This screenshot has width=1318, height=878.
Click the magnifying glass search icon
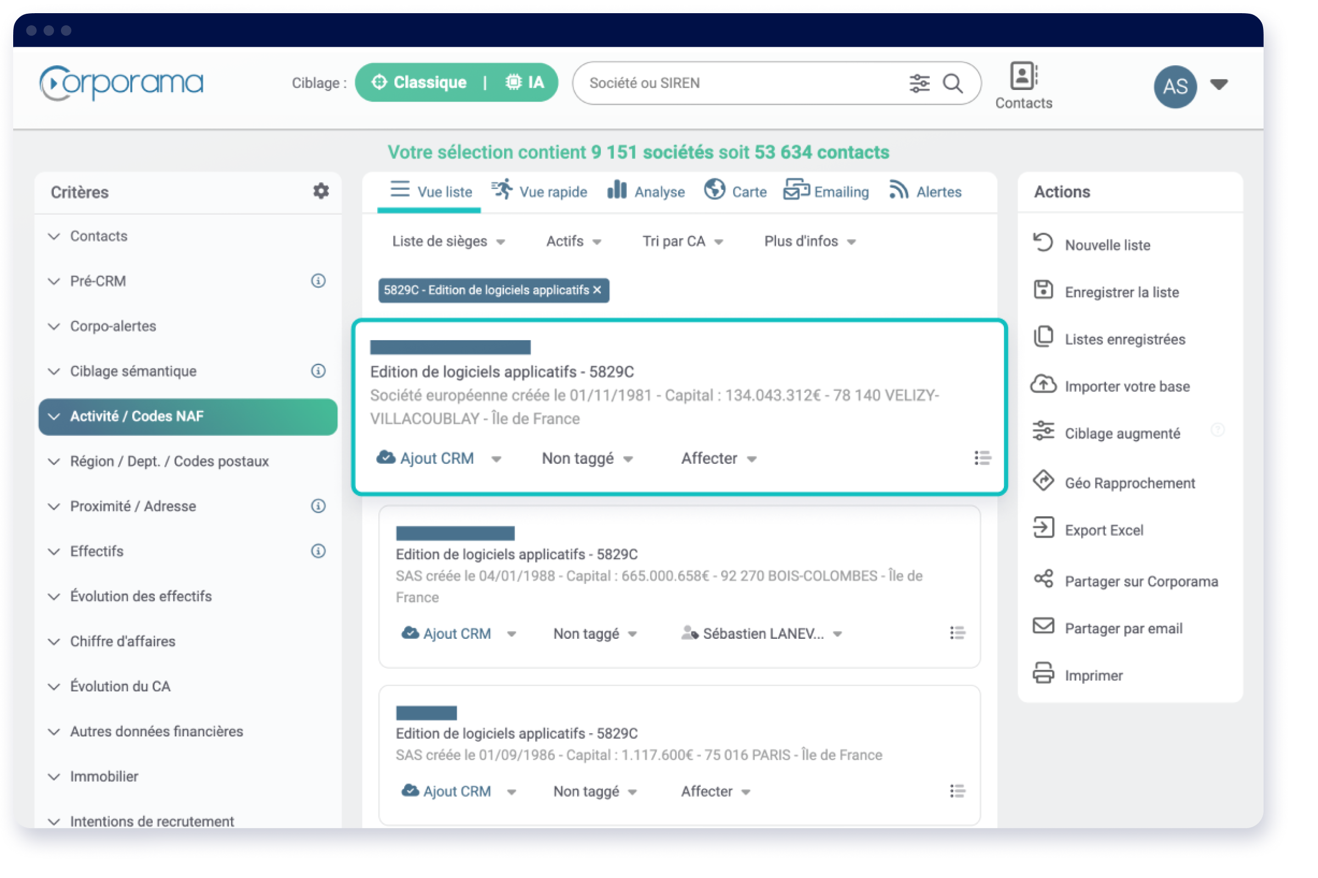coord(953,83)
